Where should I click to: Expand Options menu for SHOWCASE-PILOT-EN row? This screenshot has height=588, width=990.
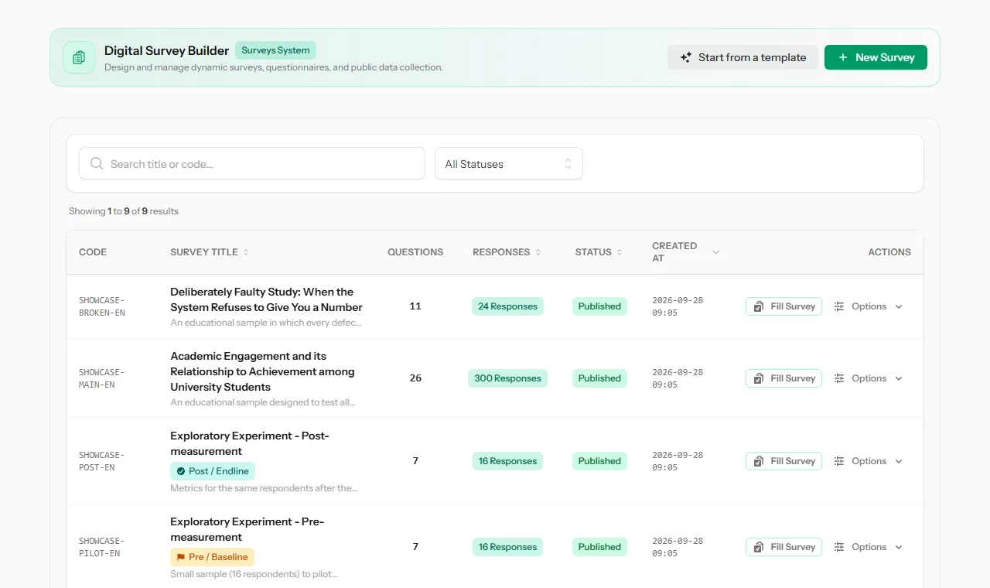[868, 547]
